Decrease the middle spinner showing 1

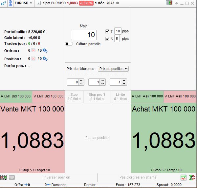[103, 84]
